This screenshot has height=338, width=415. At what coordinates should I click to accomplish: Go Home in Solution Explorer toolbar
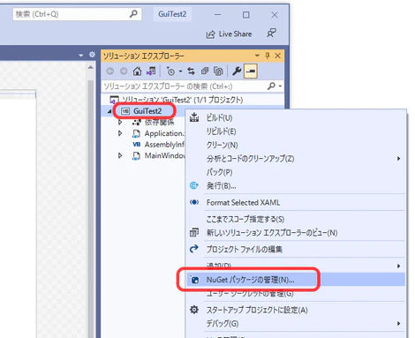tap(137, 71)
